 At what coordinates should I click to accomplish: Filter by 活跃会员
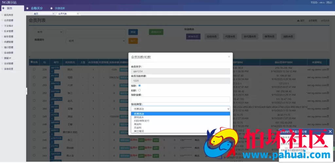(288, 37)
